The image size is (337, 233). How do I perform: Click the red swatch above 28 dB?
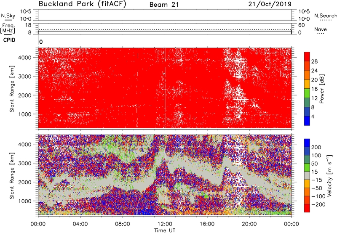pos(307,57)
